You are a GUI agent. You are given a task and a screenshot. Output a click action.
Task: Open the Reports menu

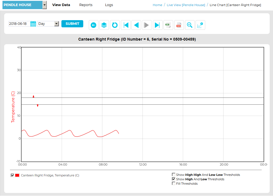click(86, 5)
